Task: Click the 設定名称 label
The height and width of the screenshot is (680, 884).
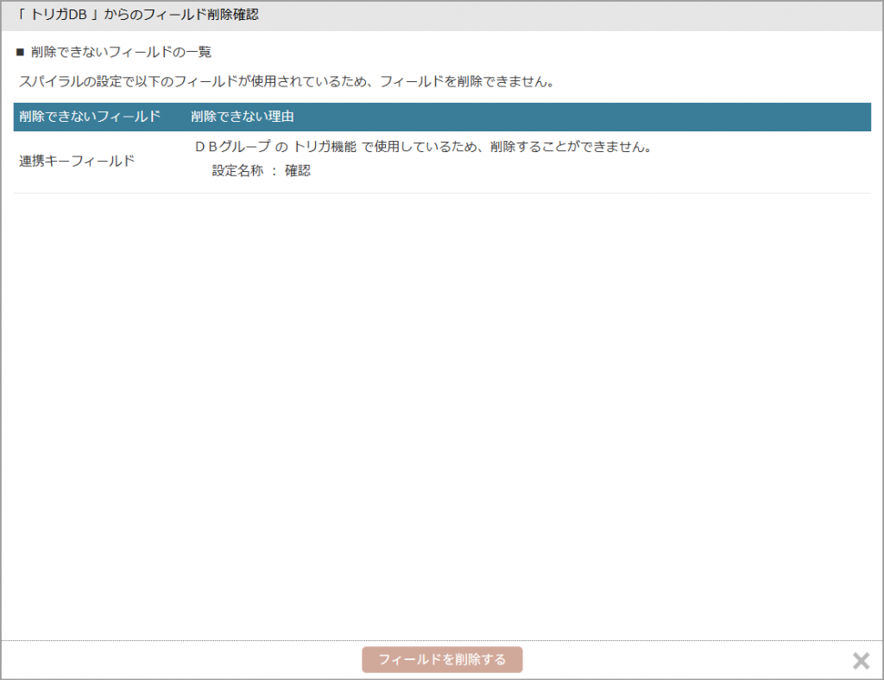Action: click(237, 171)
